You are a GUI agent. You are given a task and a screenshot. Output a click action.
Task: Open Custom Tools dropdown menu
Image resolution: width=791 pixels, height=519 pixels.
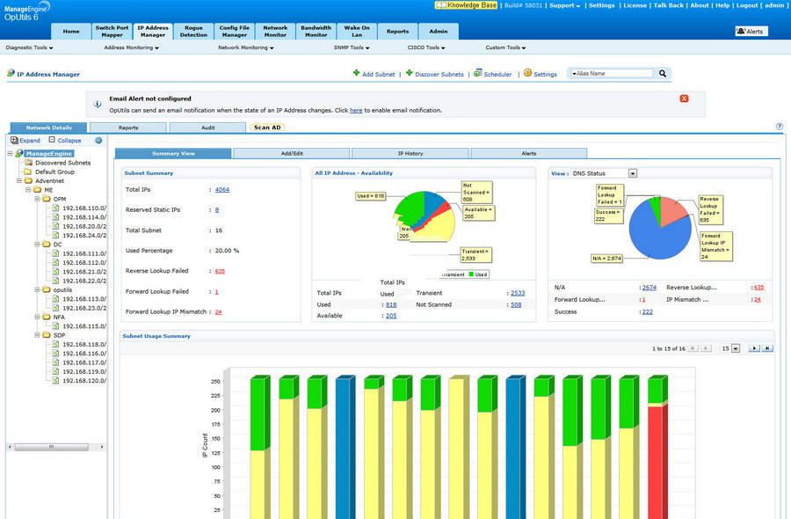[x=505, y=48]
